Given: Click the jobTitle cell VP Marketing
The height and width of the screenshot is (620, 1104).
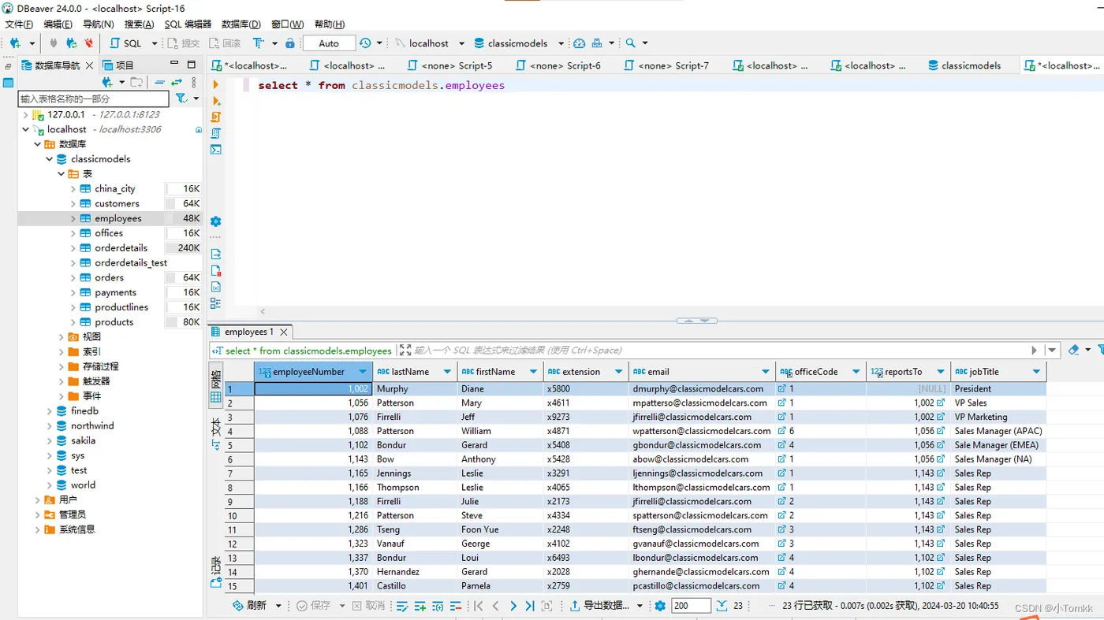Looking at the screenshot, I should click(x=998, y=417).
